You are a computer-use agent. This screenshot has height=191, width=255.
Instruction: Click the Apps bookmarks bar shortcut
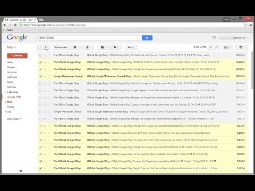pyautogui.click(x=8, y=30)
